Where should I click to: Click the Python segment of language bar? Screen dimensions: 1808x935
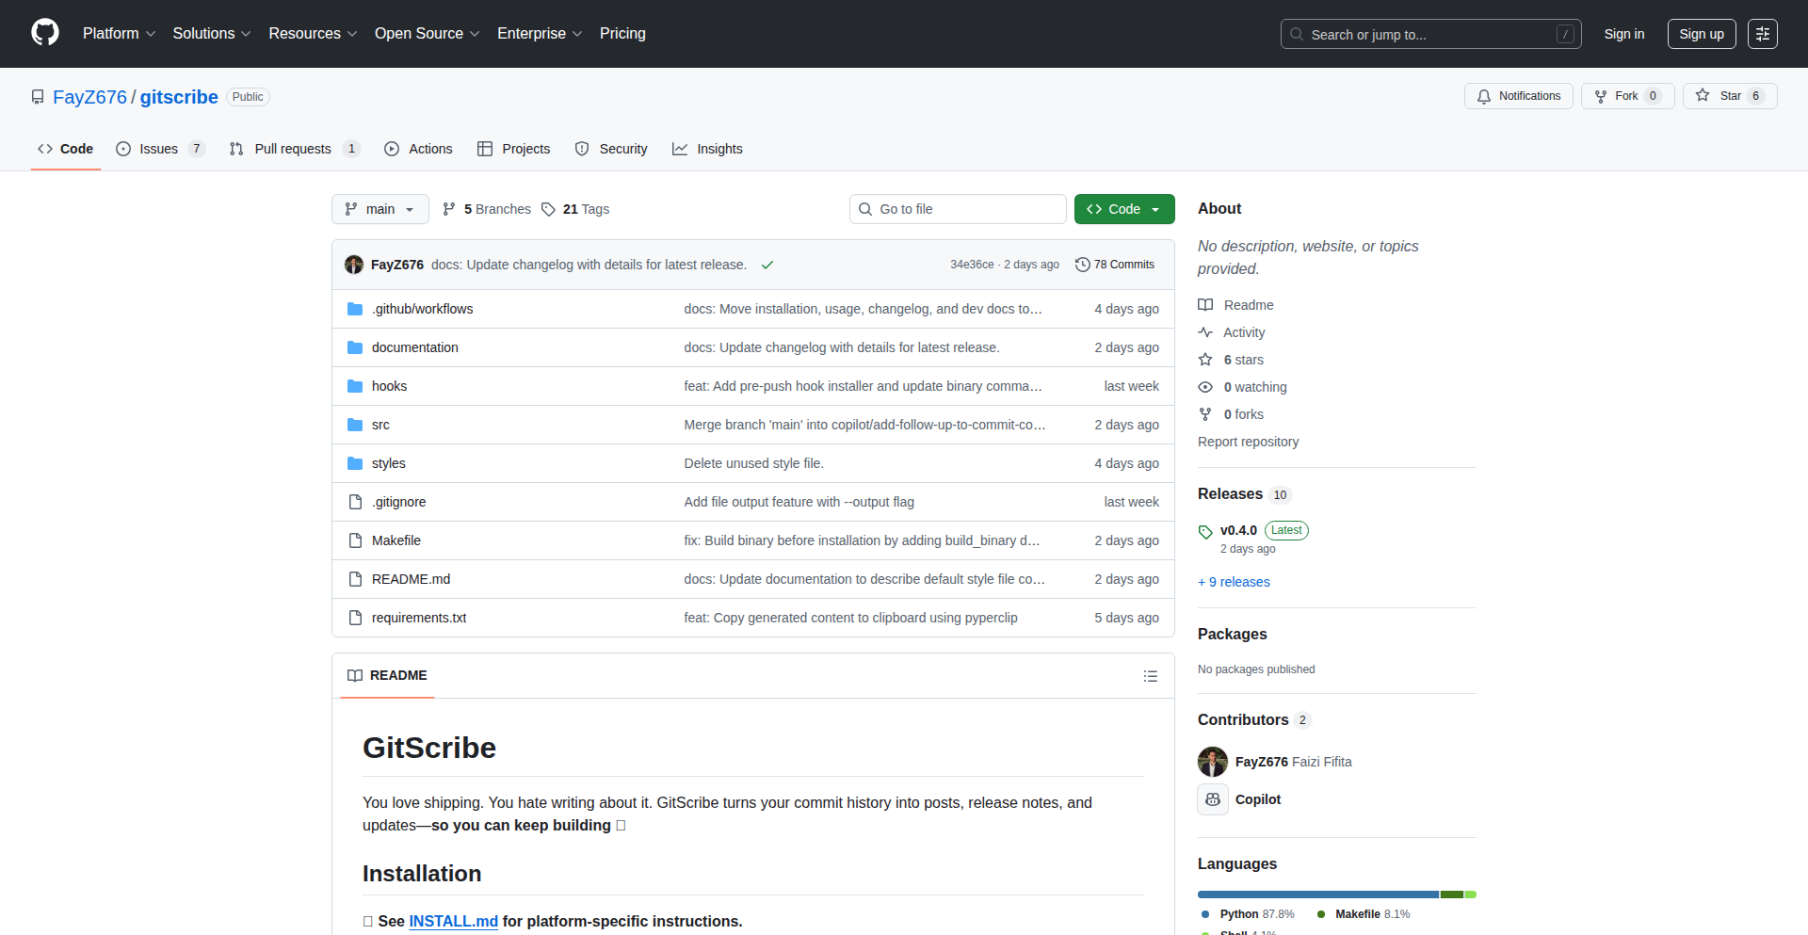pos(1317,895)
